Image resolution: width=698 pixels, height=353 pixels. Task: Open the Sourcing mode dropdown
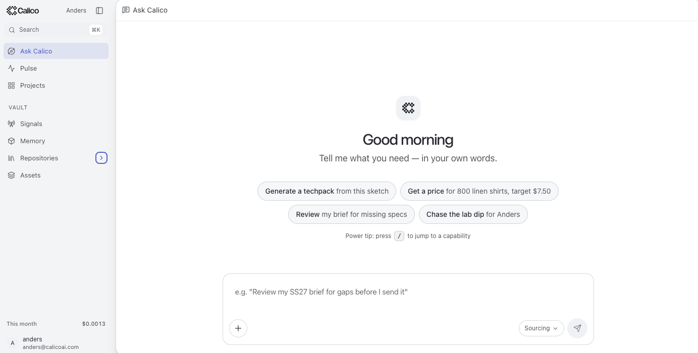[x=542, y=328]
